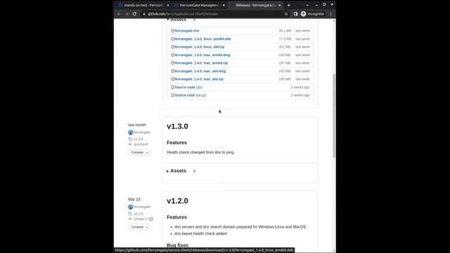The height and width of the screenshot is (253, 450).
Task: Click package icon beside ferrumgate.msi
Action: pyautogui.click(x=172, y=31)
